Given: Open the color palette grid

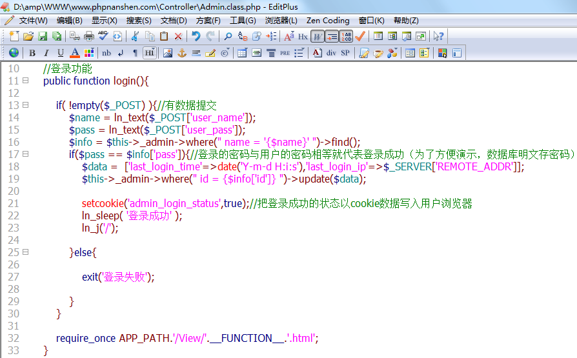Looking at the screenshot, I should pos(89,53).
